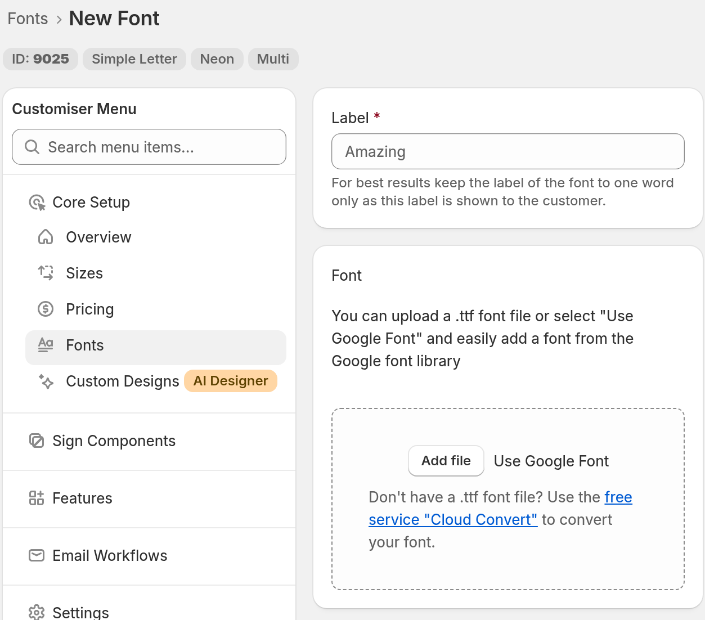Click the Overview home icon

[x=46, y=237]
